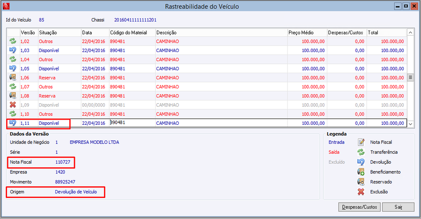Click the Nota Fiscal legend icon
Image resolution: width=421 pixels, height=219 pixels.
(x=361, y=142)
